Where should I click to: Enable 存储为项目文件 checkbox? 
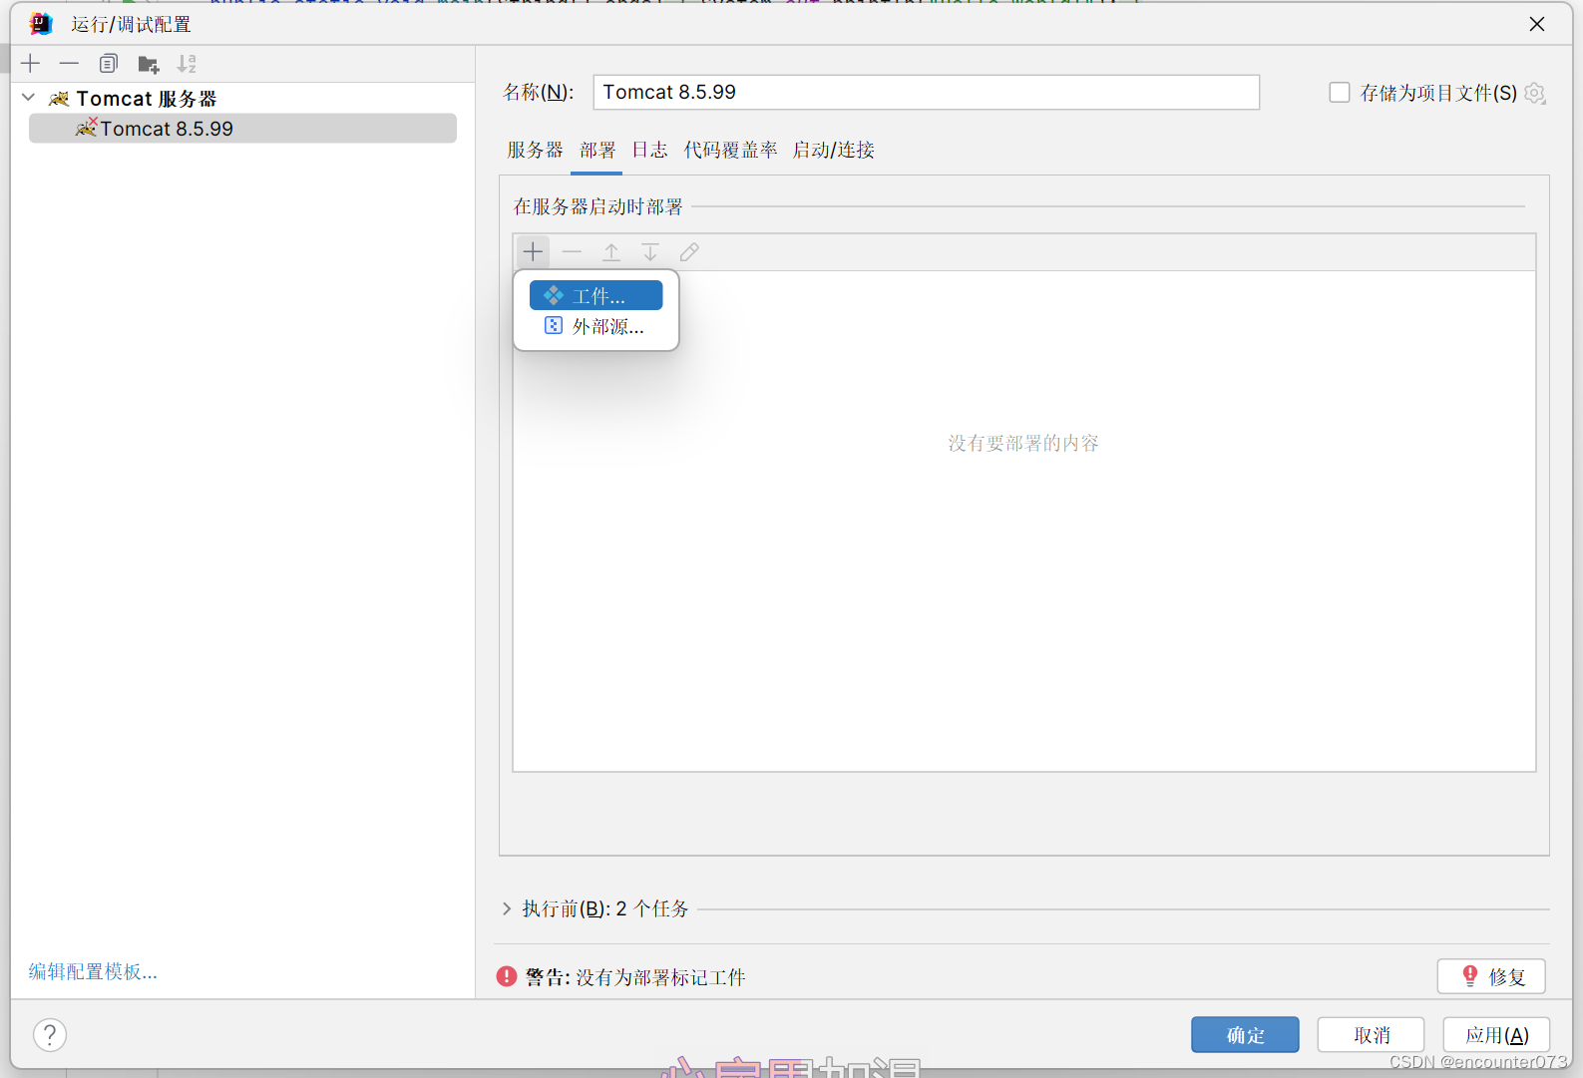point(1340,93)
